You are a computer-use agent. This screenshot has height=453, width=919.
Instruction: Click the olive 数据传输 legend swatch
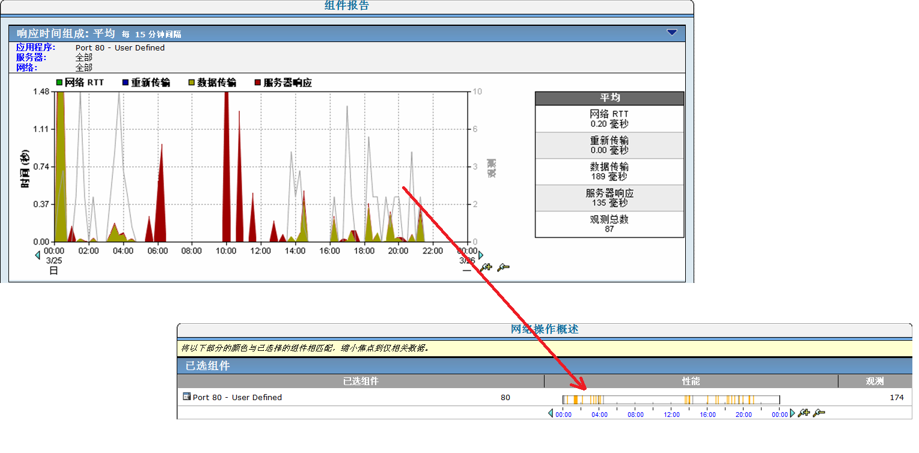[192, 82]
